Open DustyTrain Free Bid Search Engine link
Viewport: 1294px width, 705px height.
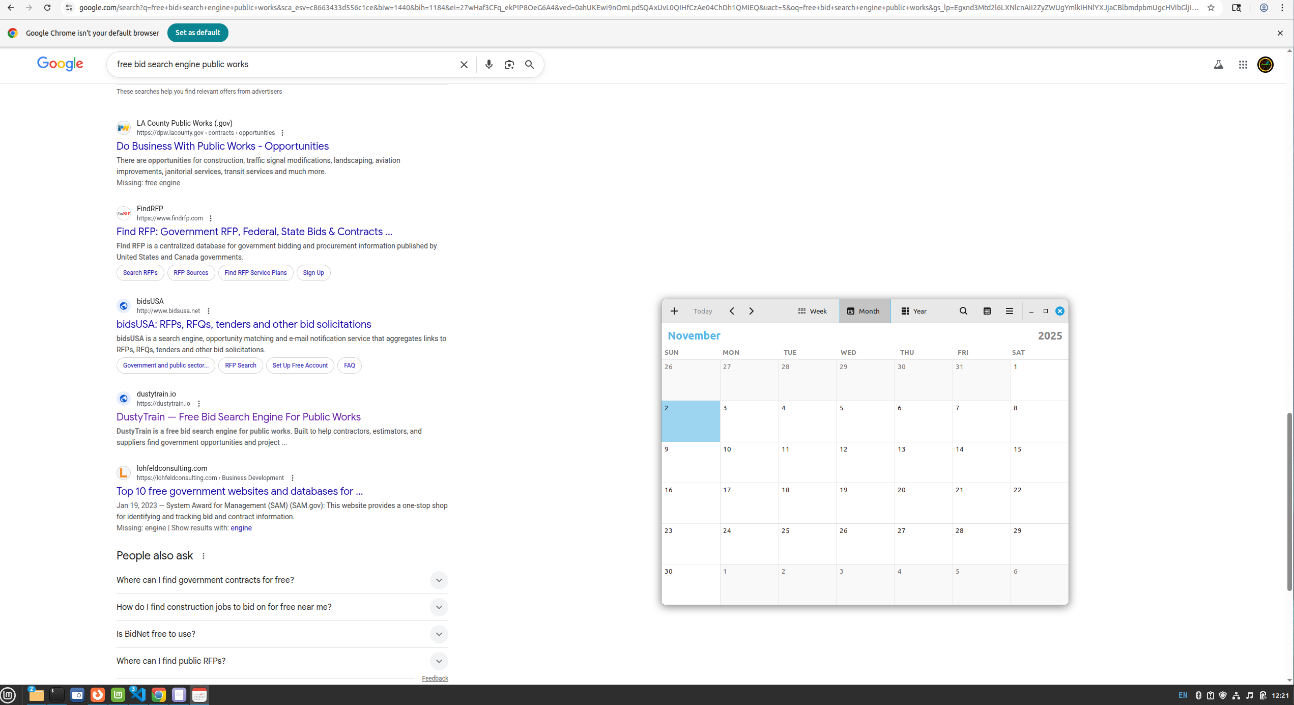coord(238,417)
